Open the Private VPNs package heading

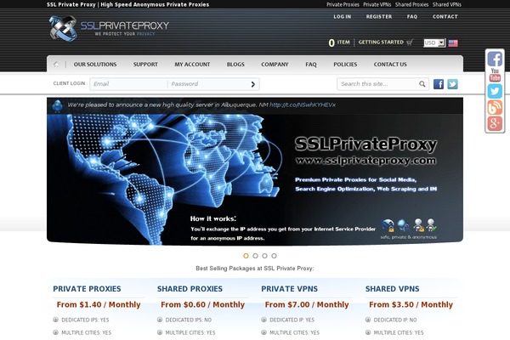pos(290,289)
